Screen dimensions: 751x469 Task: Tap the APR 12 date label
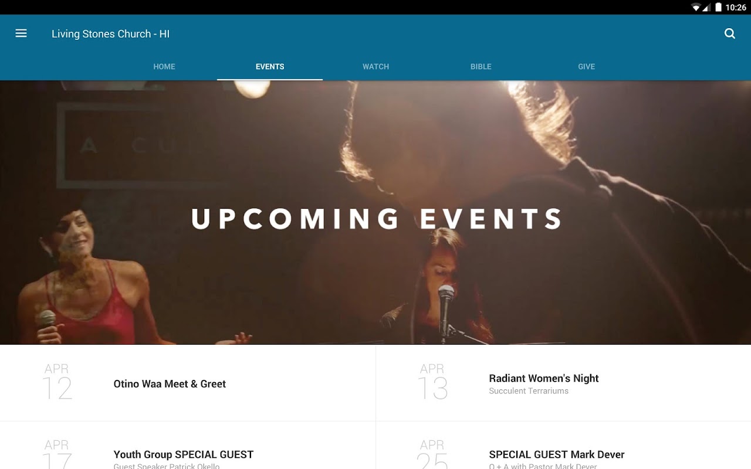coord(57,382)
